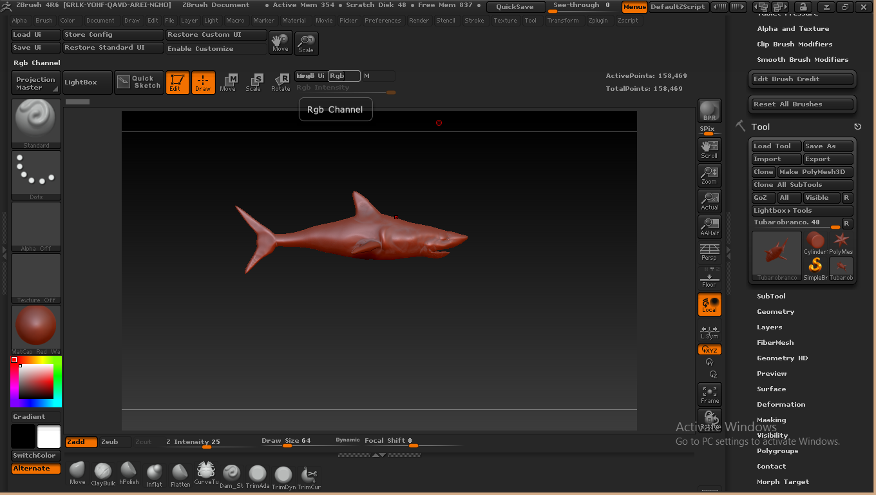Restore Tool palette defaults circular arrow

click(857, 127)
